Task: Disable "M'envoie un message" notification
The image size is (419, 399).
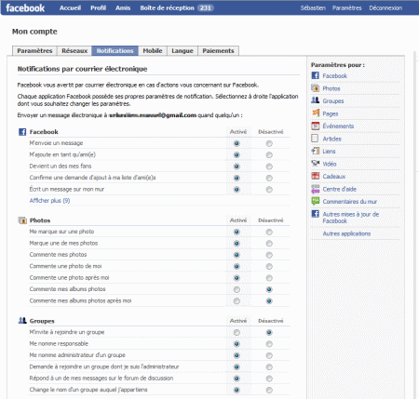Action: point(269,143)
